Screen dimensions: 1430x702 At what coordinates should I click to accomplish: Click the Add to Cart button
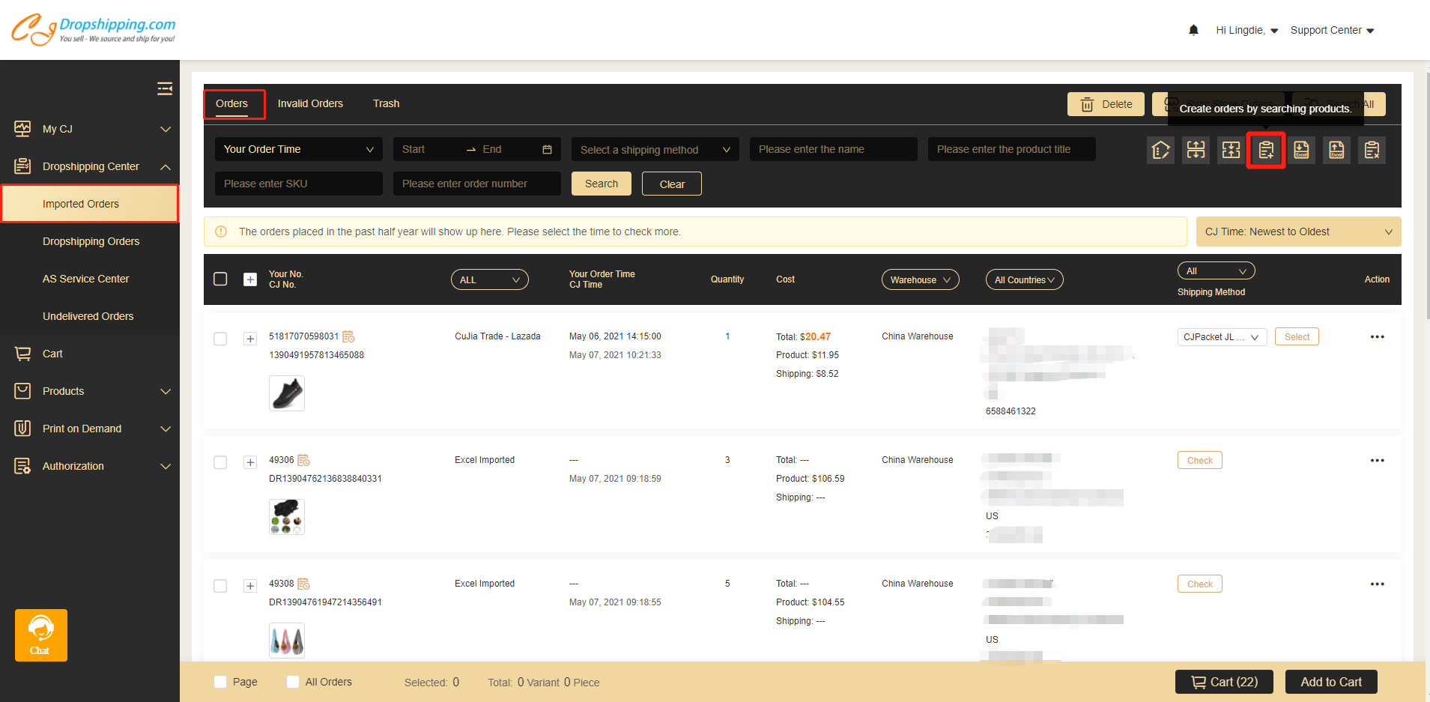(1330, 682)
